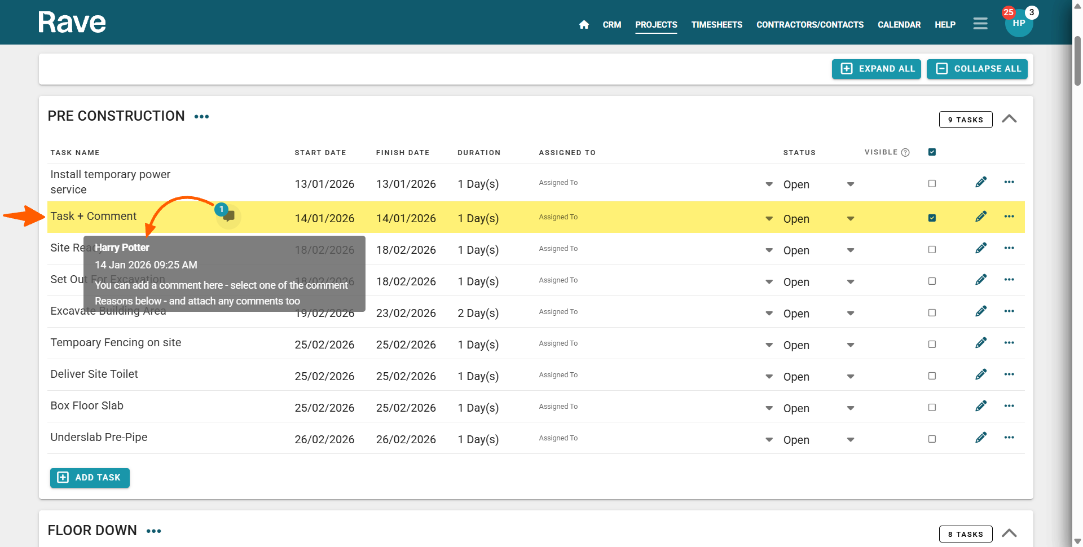The height and width of the screenshot is (547, 1083).
Task: Open Assigned To dropdown for Excavate Building Area
Action: click(x=769, y=314)
